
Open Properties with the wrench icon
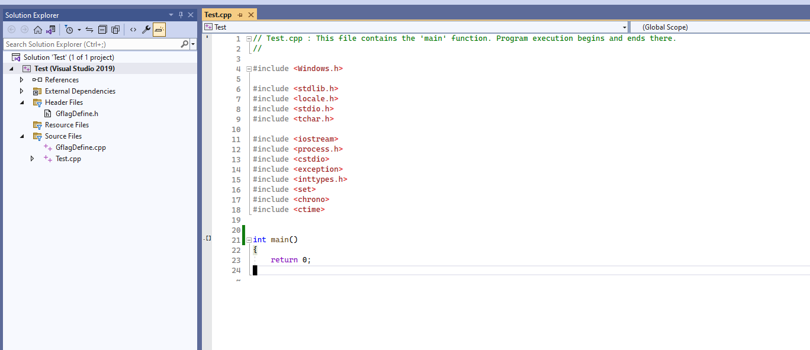pyautogui.click(x=146, y=30)
